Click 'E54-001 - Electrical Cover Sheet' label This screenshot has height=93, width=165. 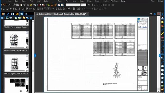tap(16, 27)
